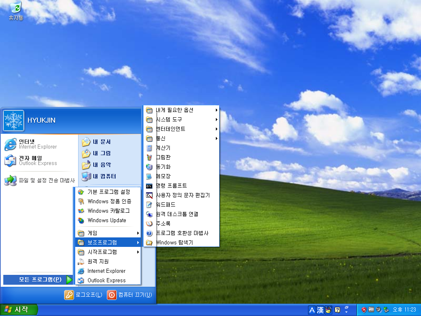
Task: Click 모든 프로그램(P) button
Action: 38,280
